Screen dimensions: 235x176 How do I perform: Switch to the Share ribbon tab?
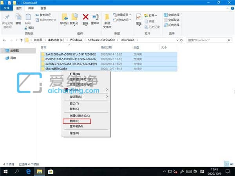tap(31, 8)
